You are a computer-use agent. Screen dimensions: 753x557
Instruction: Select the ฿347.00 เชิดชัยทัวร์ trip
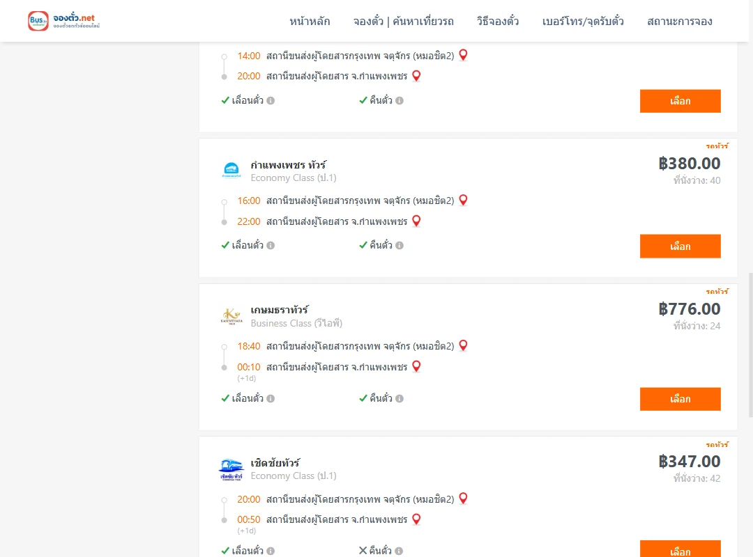[x=680, y=549]
